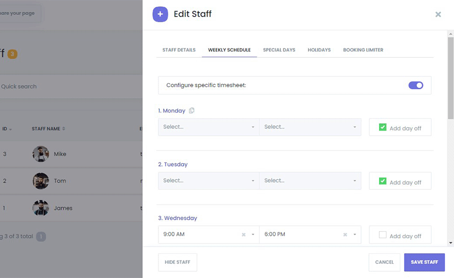Click Tom's avatar photo in staff list
Viewport: 454px width, 278px height.
tap(41, 181)
